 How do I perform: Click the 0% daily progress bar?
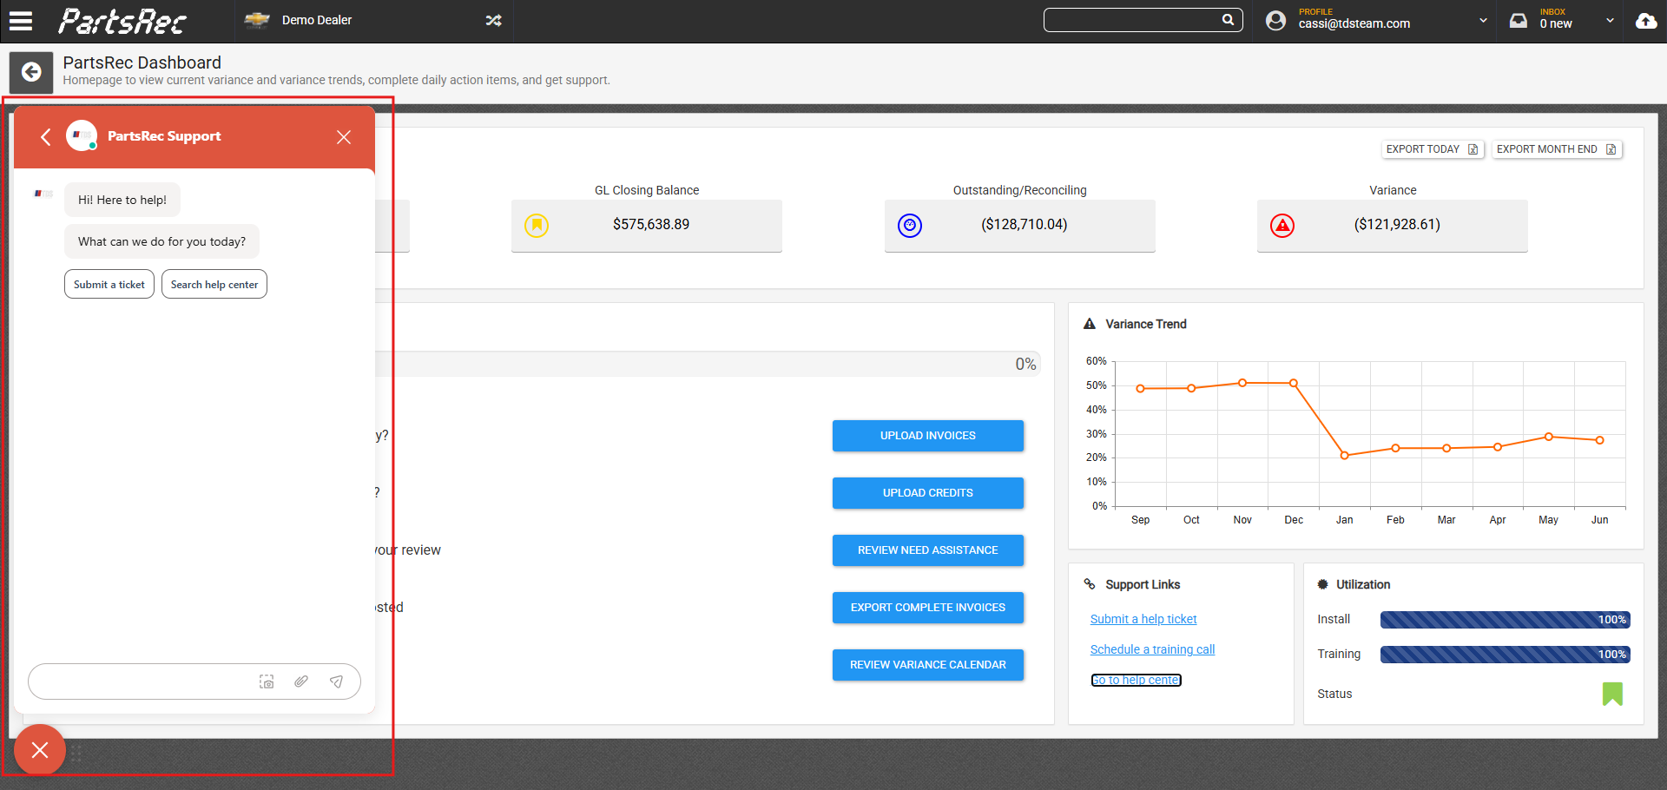click(708, 364)
